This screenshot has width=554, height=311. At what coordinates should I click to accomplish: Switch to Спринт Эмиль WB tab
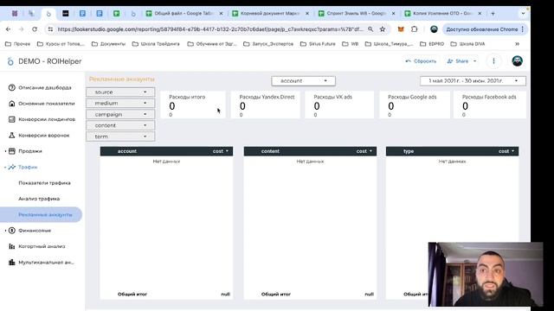pyautogui.click(x=356, y=14)
